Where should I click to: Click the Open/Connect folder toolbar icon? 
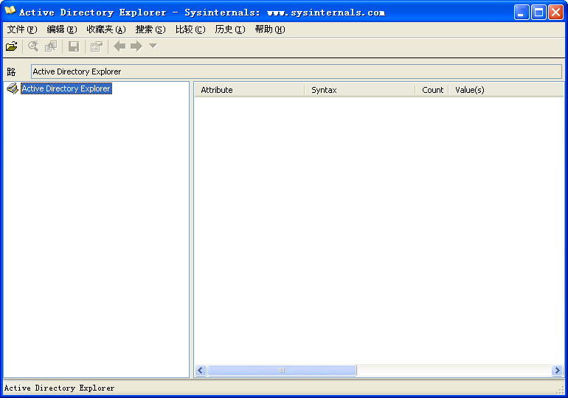(11, 46)
